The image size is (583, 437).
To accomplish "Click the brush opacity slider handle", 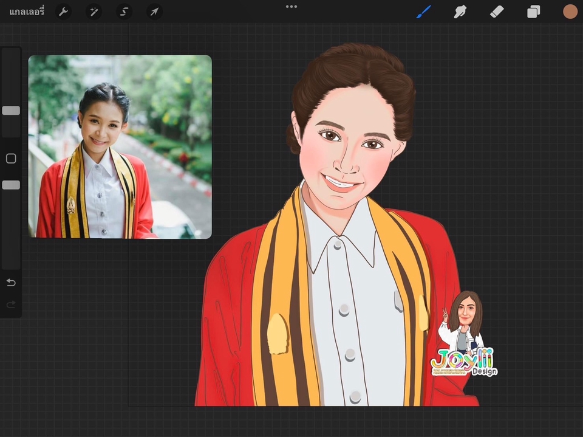I will pos(11,185).
